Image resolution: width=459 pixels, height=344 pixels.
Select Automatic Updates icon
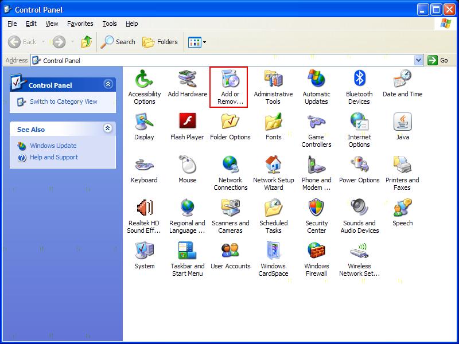(x=316, y=87)
